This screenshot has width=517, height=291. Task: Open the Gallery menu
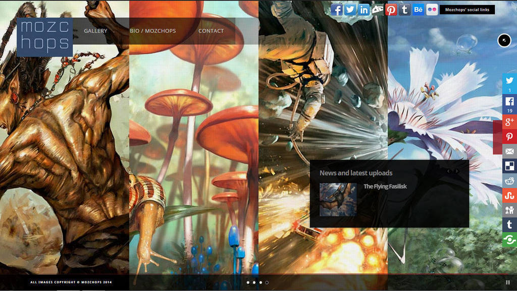tap(95, 31)
